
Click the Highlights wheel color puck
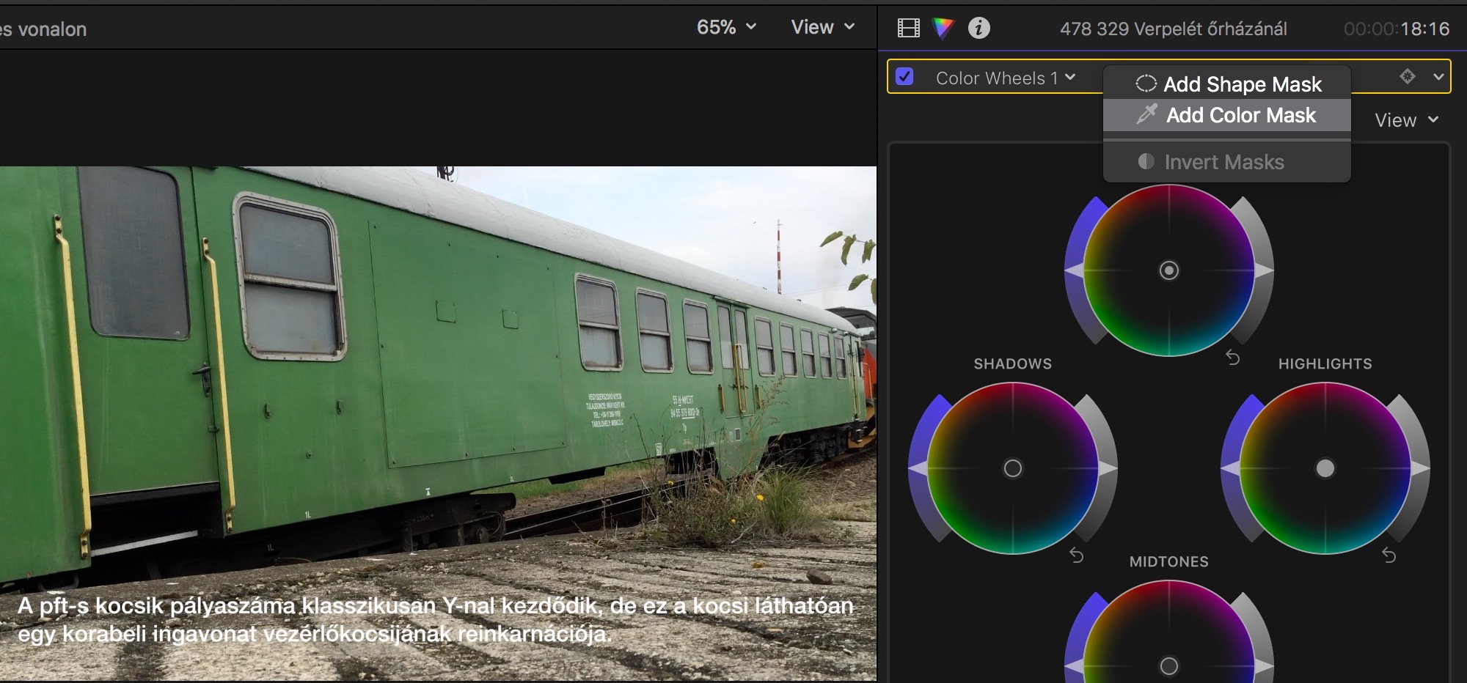(x=1325, y=468)
